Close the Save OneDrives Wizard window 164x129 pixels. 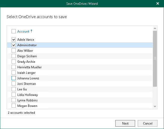(158, 3)
